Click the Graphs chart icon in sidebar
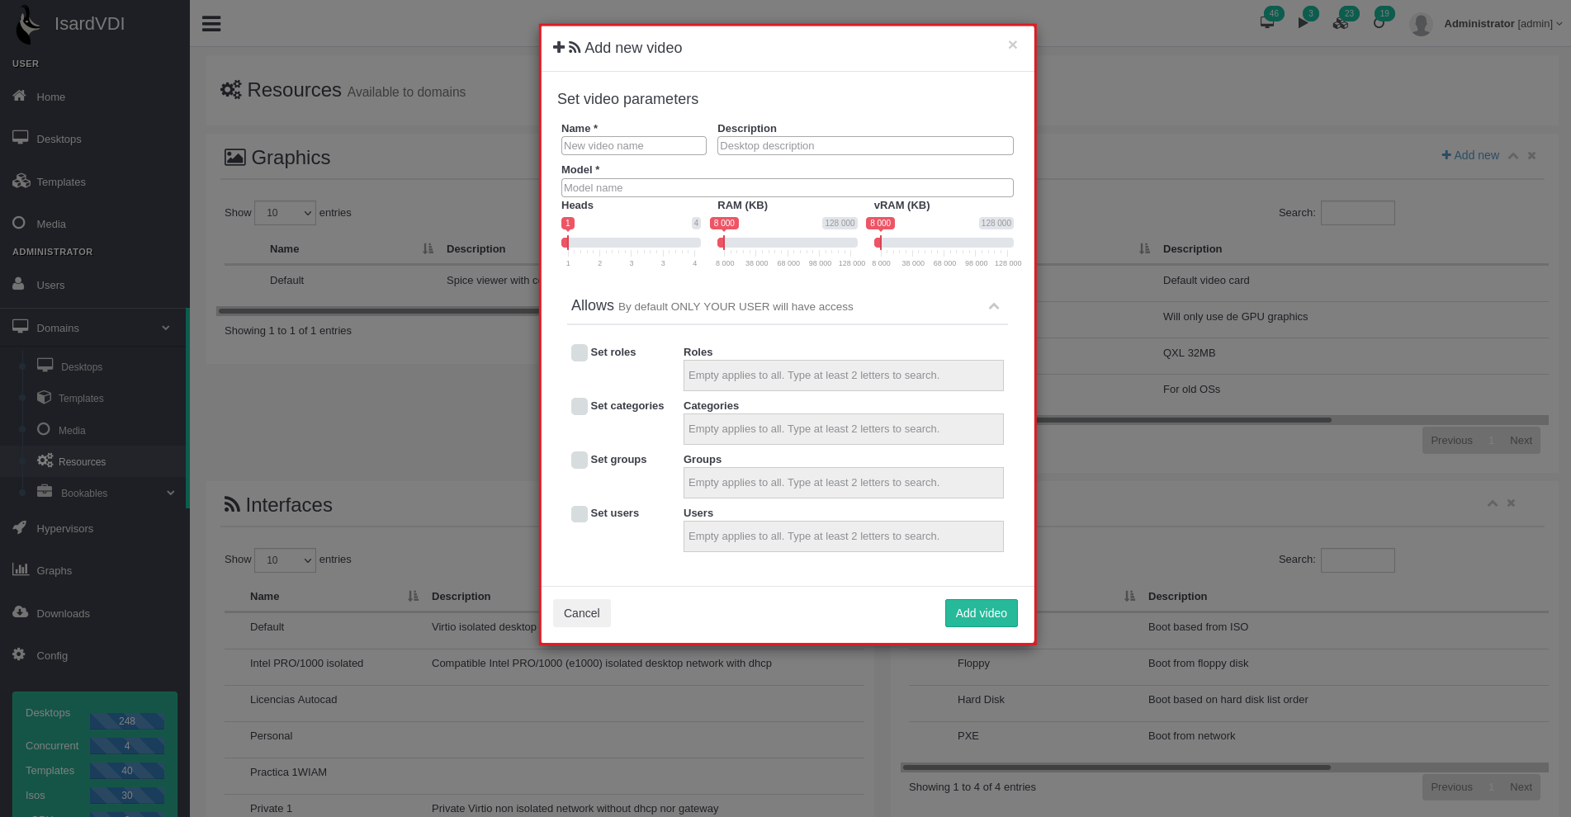Screen dimensions: 1571x817 tap(20, 569)
